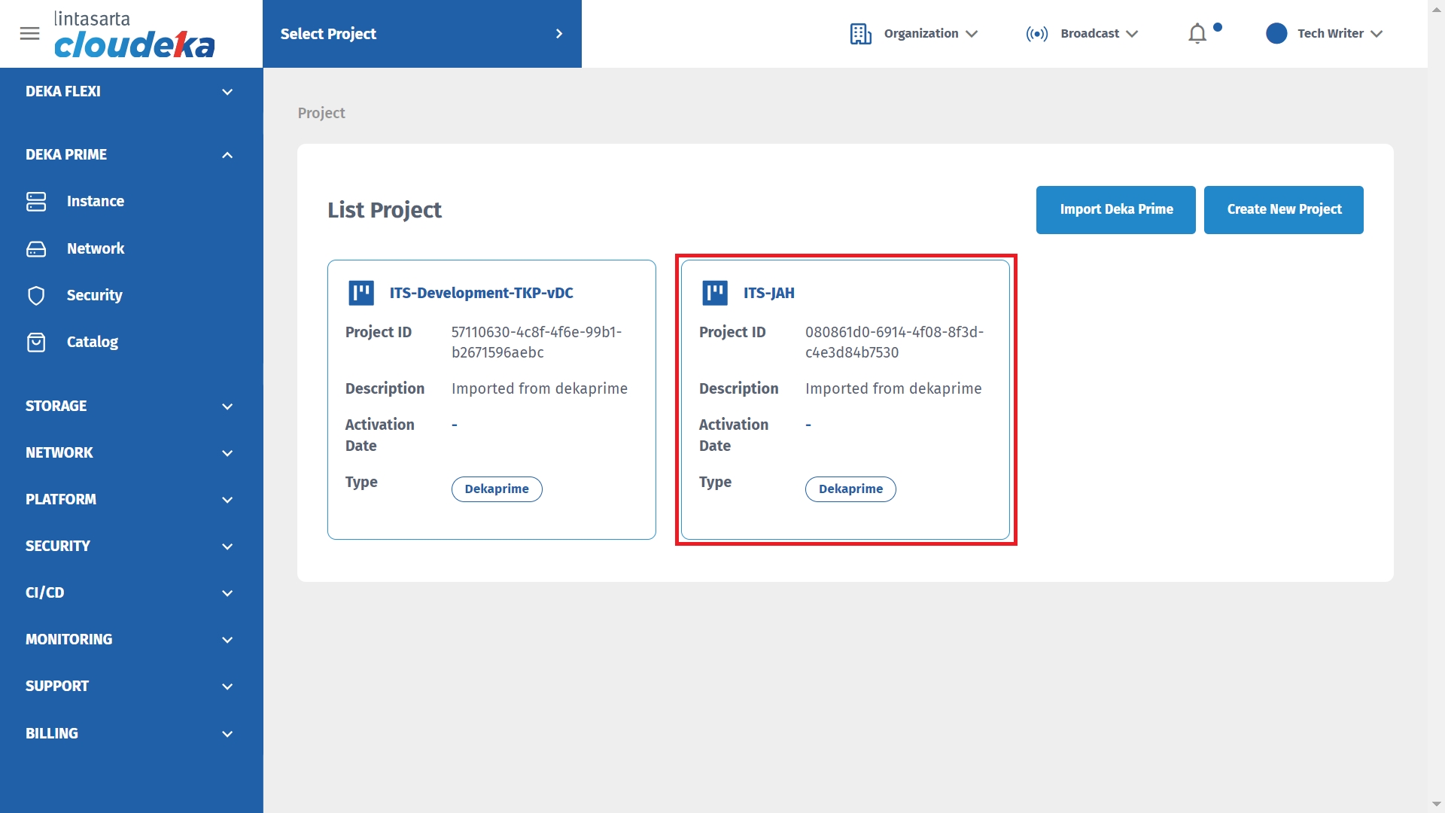Click the Security shield icon
1445x813 pixels.
coord(36,295)
